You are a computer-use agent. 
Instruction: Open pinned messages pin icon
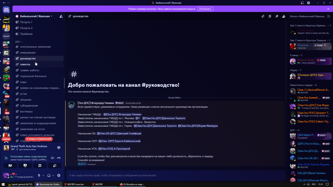click(277, 16)
